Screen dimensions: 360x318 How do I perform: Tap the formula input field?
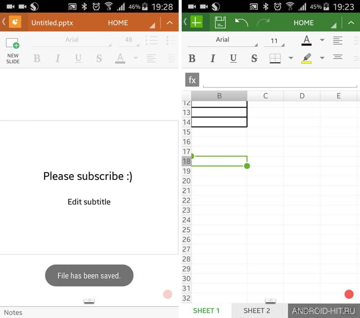pos(280,81)
